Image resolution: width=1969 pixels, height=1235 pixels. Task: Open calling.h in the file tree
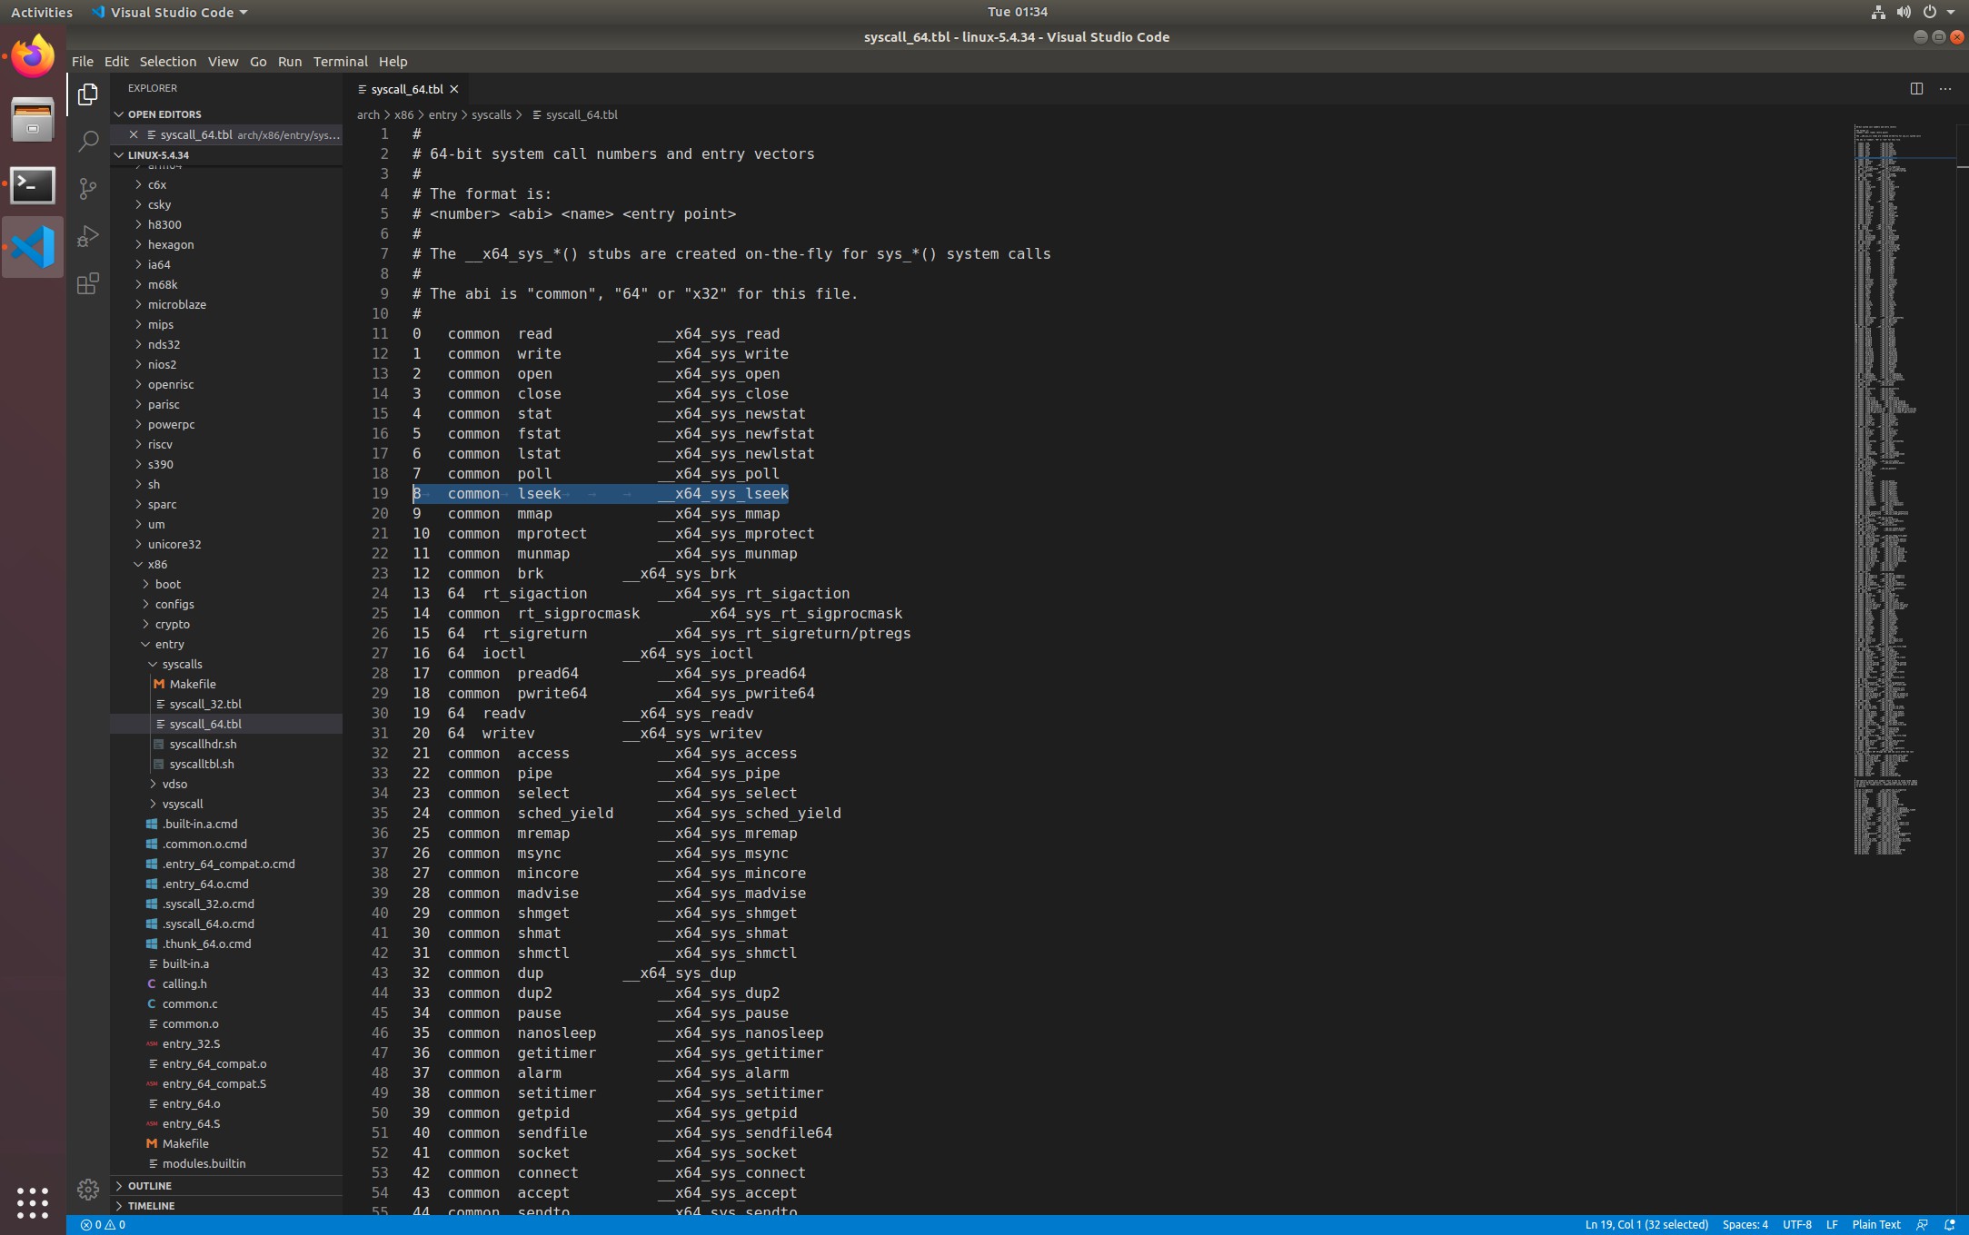(226, 983)
